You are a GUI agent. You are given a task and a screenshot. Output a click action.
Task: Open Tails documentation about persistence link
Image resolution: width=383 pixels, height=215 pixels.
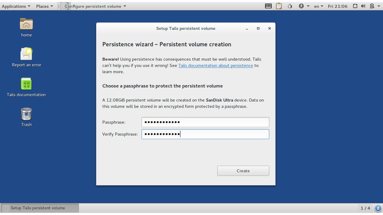(x=215, y=66)
